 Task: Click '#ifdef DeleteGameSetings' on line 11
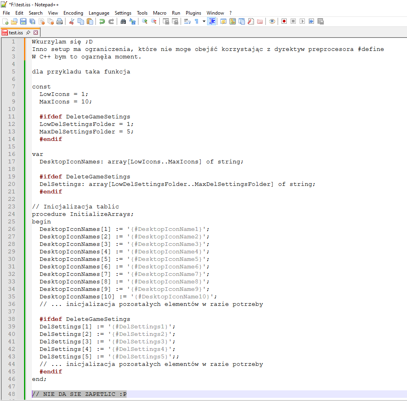click(85, 116)
